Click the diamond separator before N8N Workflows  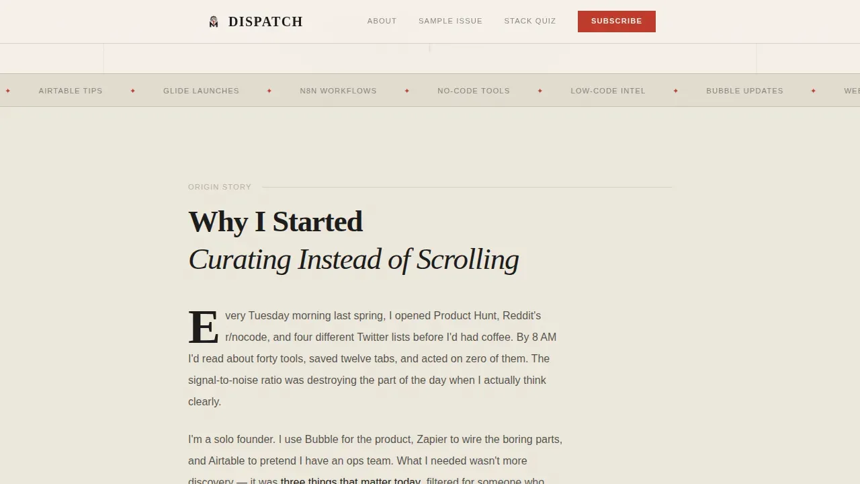[269, 91]
